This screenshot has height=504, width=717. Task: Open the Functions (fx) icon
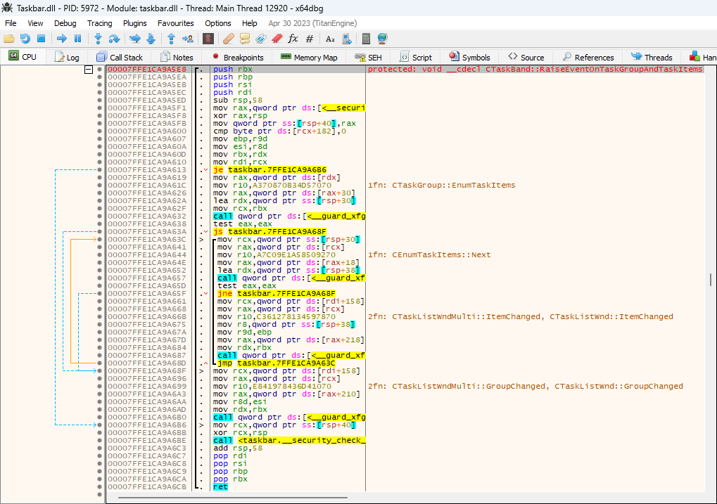[293, 39]
